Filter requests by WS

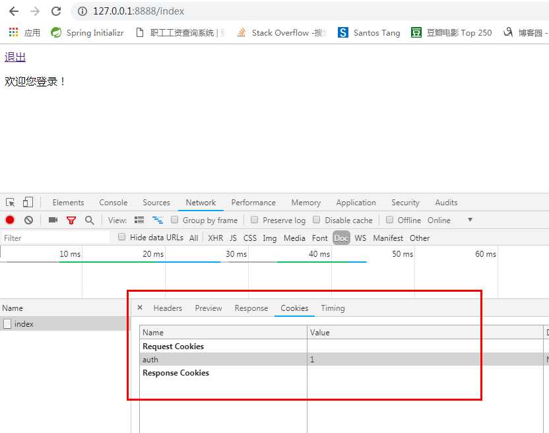click(x=360, y=238)
